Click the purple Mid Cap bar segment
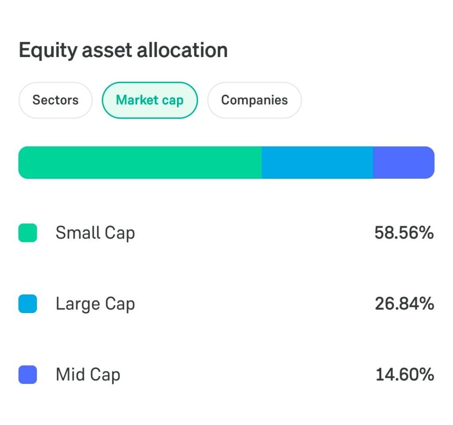The height and width of the screenshot is (425, 453). [404, 162]
